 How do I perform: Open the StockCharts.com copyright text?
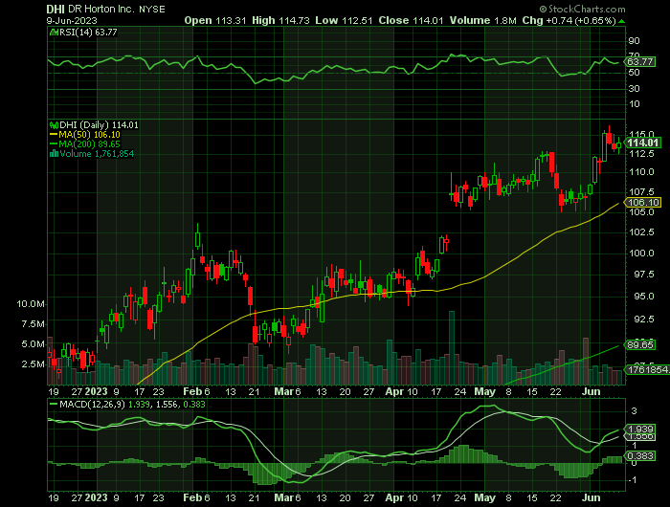(582, 9)
